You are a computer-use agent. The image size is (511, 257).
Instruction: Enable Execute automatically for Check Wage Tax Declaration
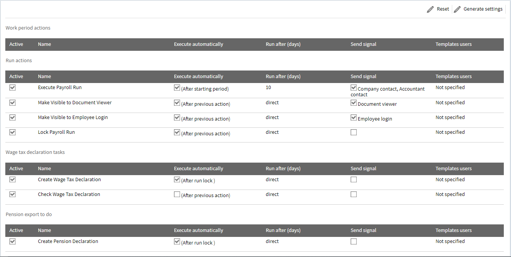177,194
